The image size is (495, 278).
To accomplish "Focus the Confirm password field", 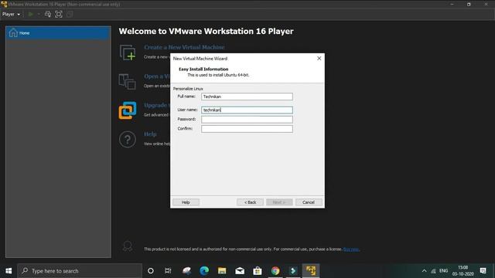I will click(x=247, y=129).
